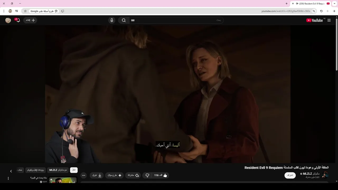The image size is (338, 190).
Task: Start voice search with the microphone
Action: click(x=112, y=20)
